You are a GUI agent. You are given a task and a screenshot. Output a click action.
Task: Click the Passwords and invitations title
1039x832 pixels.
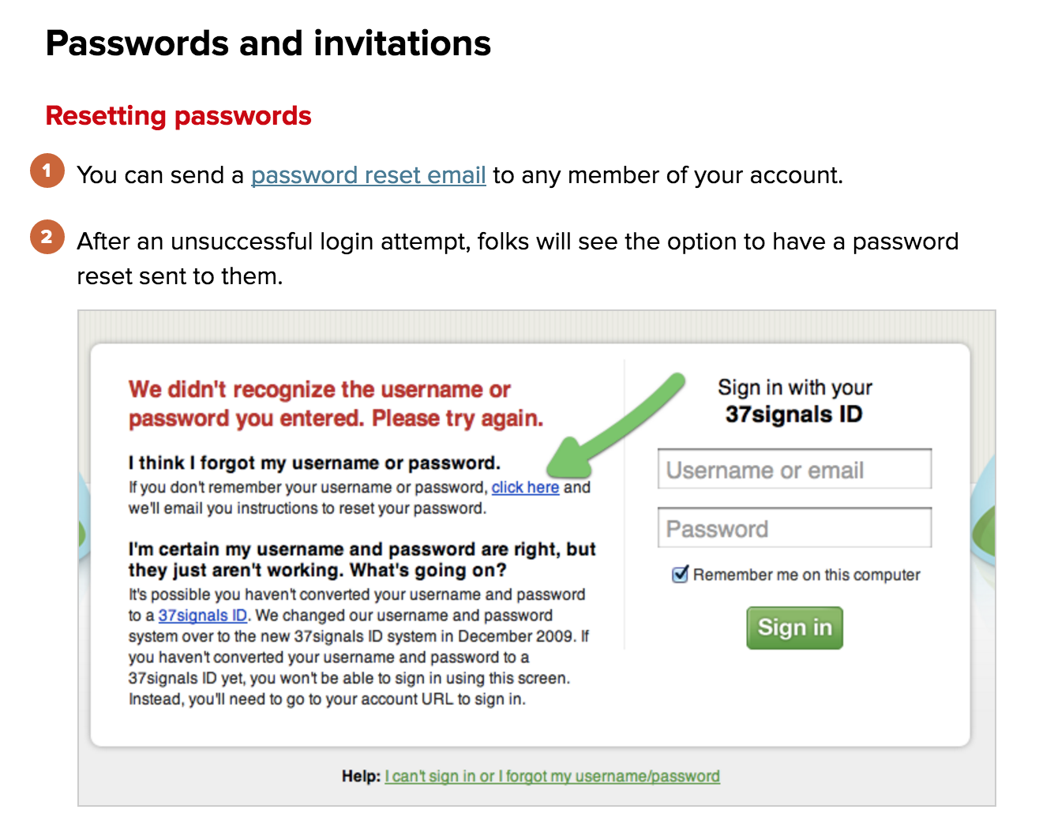(268, 43)
